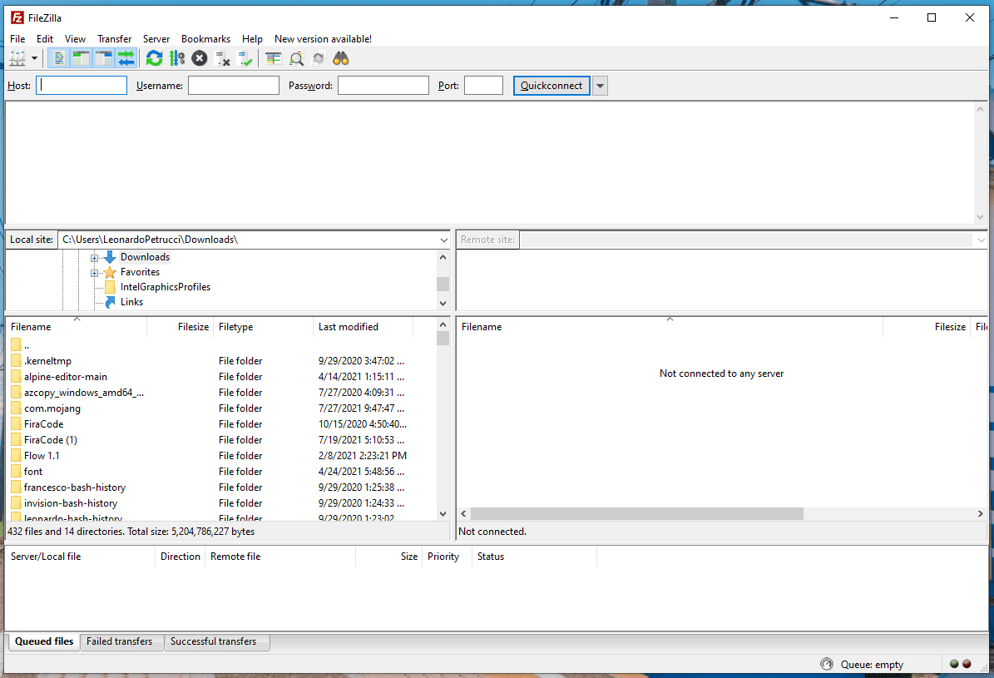Toggle processing of the transfer queue
The height and width of the screenshot is (678, 994).
coord(177,58)
